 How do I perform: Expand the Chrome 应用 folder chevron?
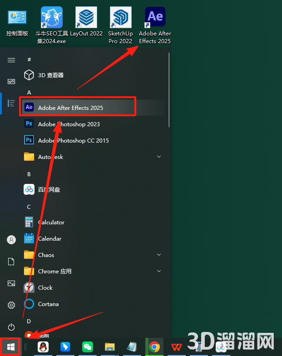click(x=159, y=271)
